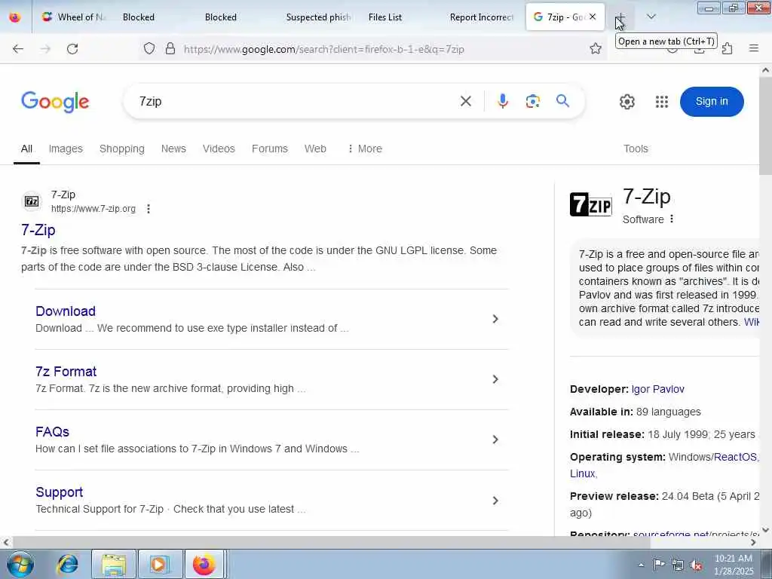Select the Images search tab
This screenshot has height=579, width=772.
(66, 149)
